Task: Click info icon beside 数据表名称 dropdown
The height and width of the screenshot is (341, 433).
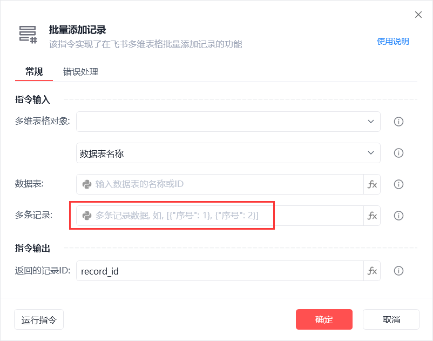Action: pyautogui.click(x=399, y=153)
